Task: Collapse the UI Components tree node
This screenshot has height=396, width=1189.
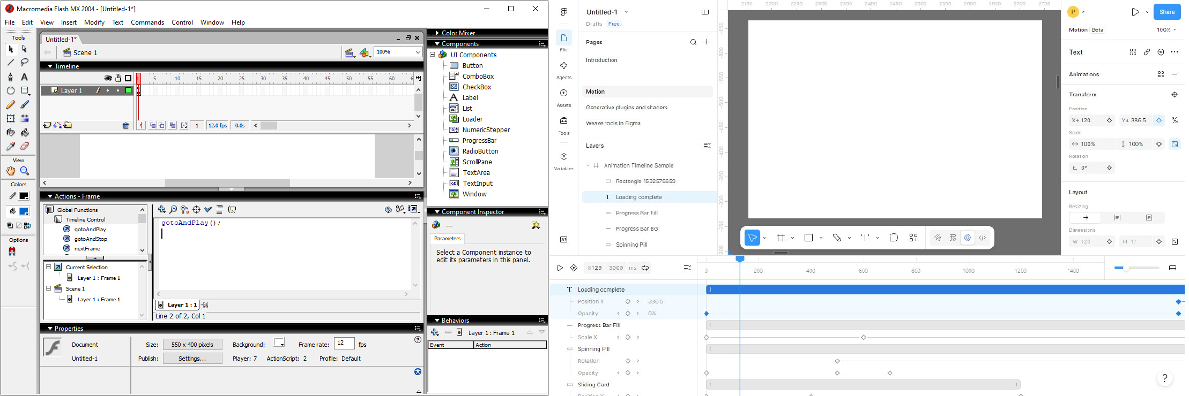Action: point(433,55)
